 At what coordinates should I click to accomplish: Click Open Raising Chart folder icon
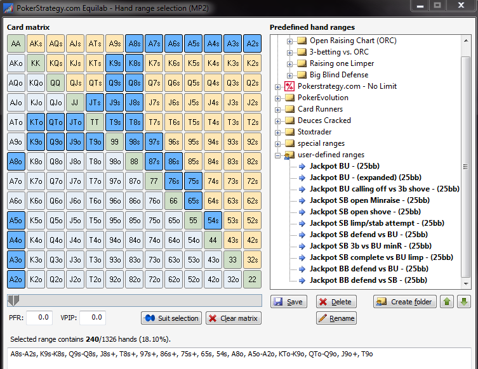click(302, 41)
